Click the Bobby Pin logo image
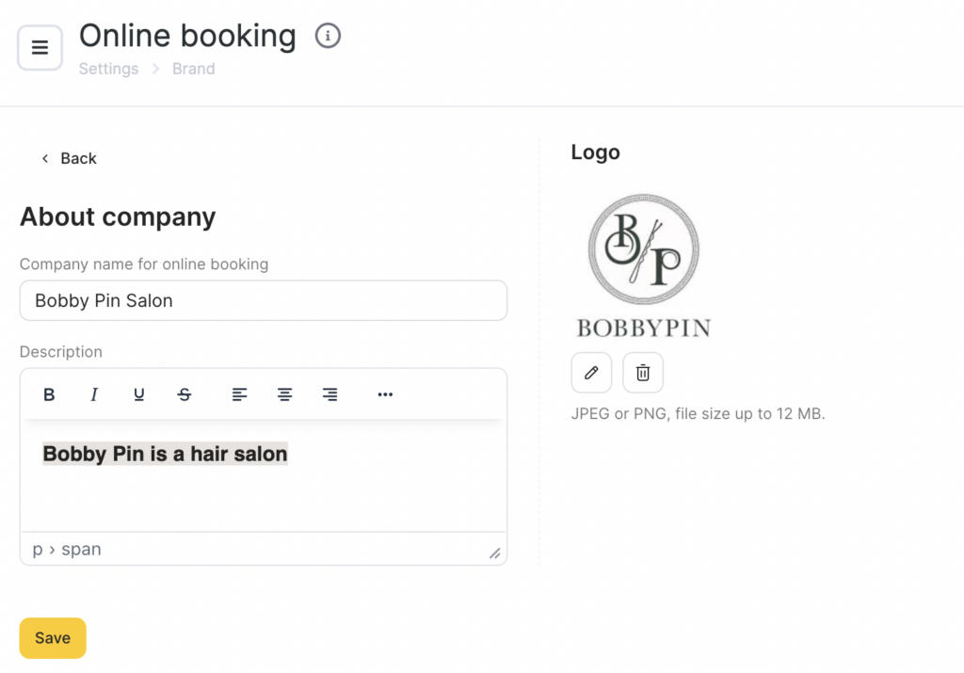 [x=644, y=265]
